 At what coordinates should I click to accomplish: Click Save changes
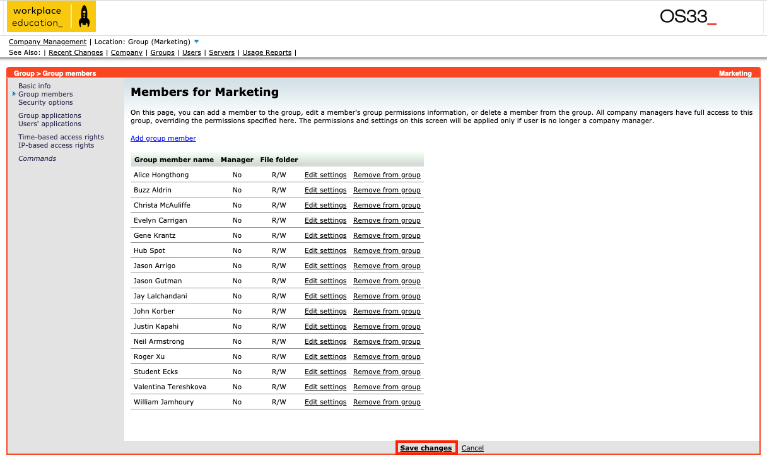click(x=426, y=448)
